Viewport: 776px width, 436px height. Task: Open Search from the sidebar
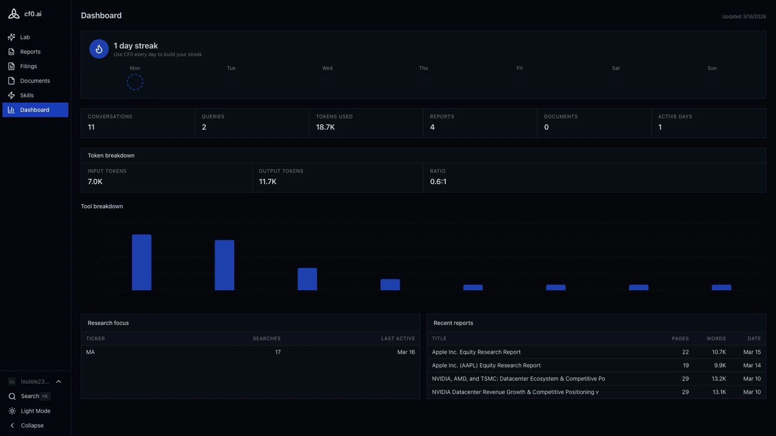click(30, 396)
